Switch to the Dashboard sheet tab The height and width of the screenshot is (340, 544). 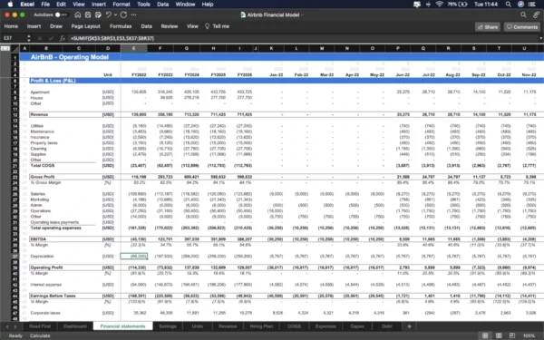[75, 326]
